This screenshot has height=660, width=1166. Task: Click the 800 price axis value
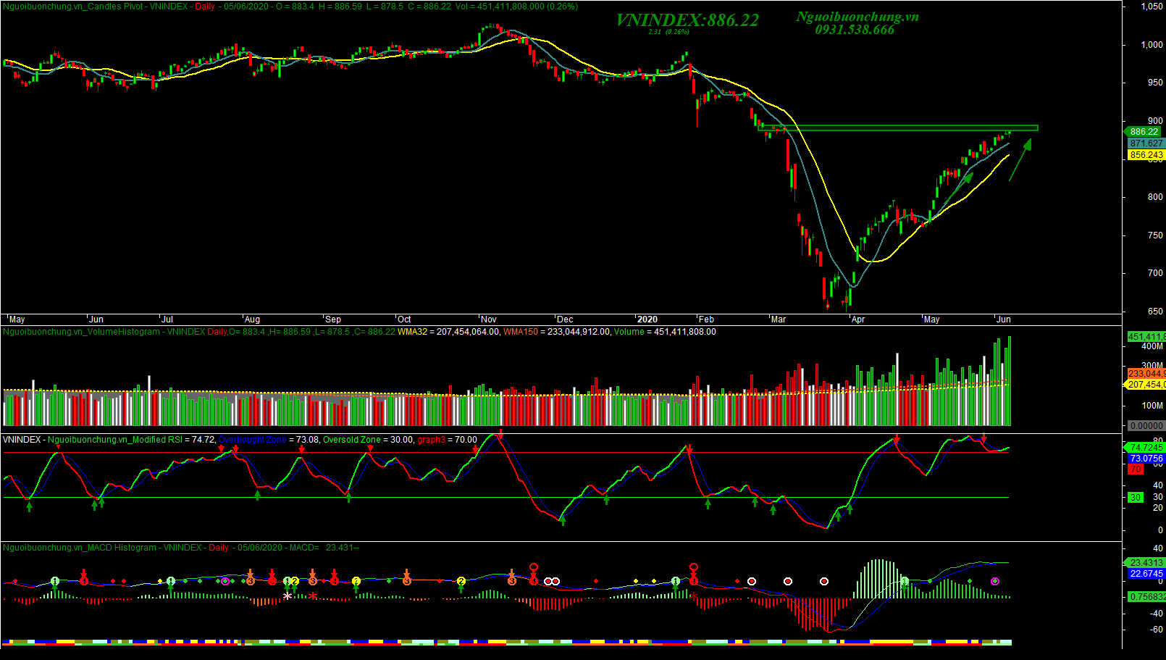point(1155,197)
